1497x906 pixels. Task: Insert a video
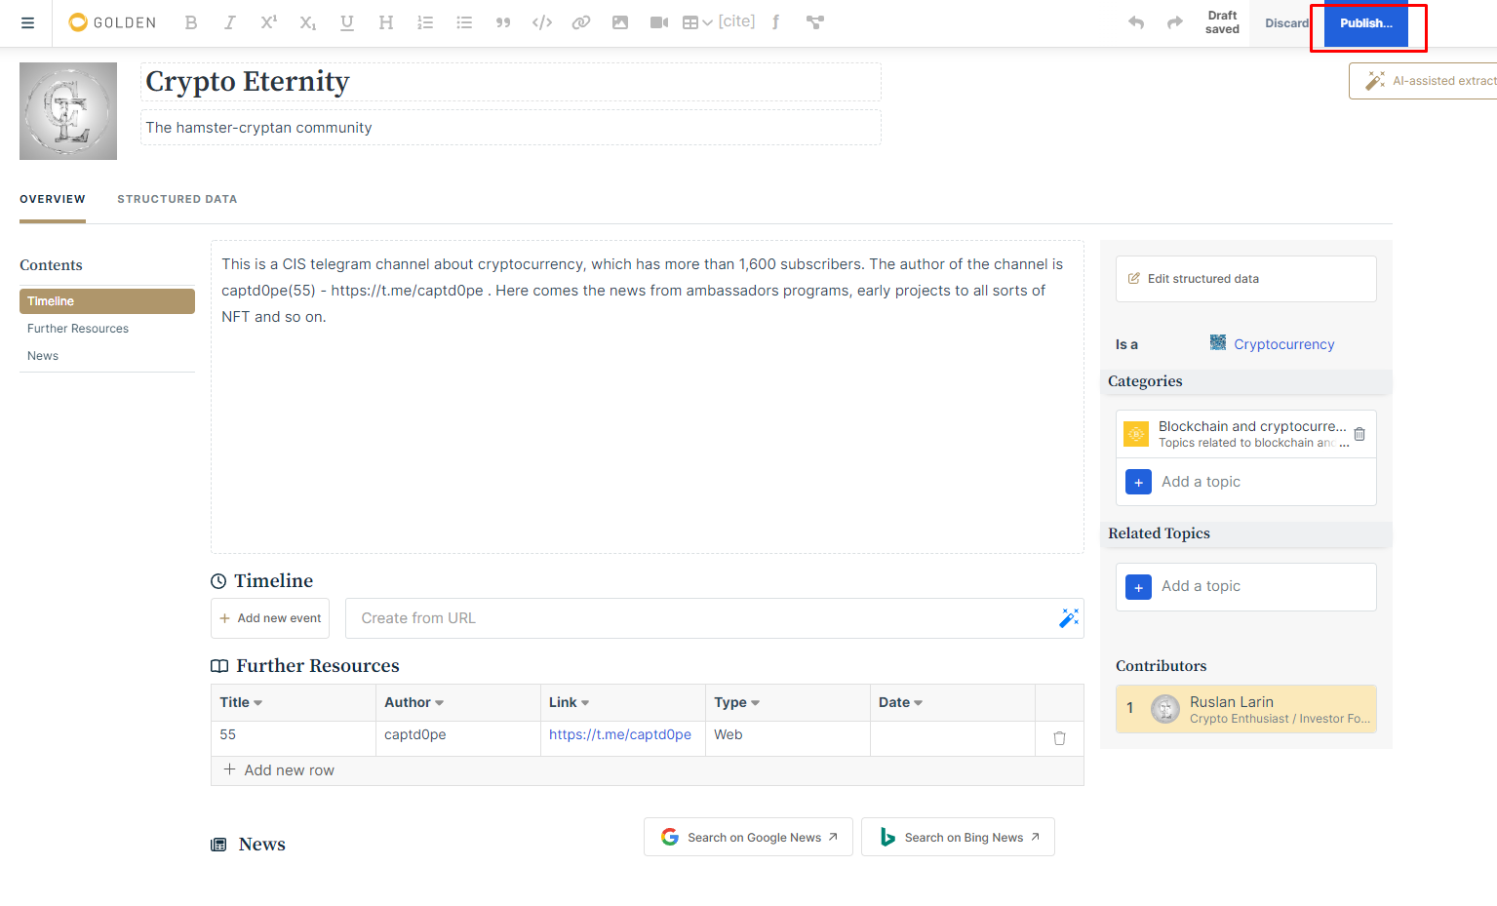(x=659, y=22)
